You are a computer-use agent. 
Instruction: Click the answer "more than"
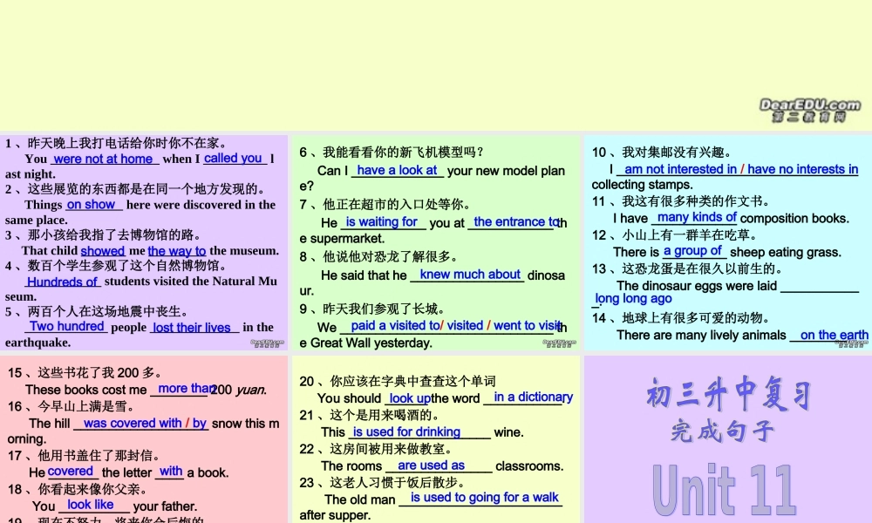click(187, 389)
